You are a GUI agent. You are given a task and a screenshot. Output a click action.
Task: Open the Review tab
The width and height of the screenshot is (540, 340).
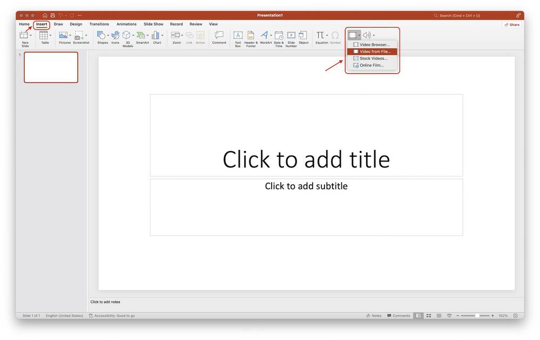pos(196,24)
